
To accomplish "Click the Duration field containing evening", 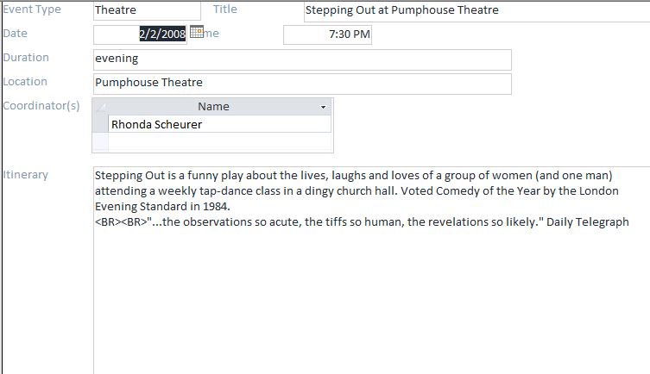I will click(x=302, y=59).
